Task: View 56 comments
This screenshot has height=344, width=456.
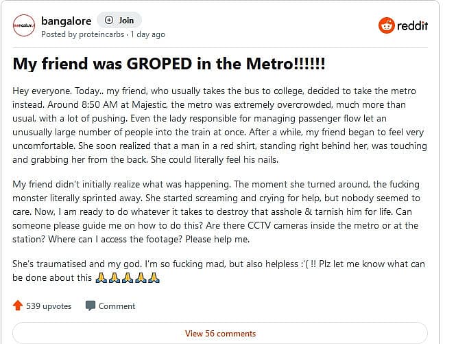Action: click(x=220, y=333)
